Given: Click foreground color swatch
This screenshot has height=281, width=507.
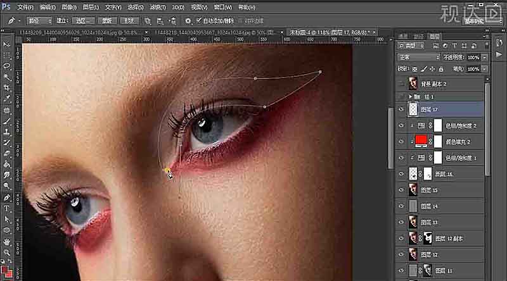Looking at the screenshot, I should pyautogui.click(x=4, y=270).
